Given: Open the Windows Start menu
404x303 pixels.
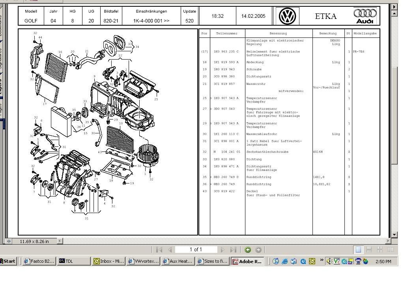Looking at the screenshot, I should tap(8, 261).
